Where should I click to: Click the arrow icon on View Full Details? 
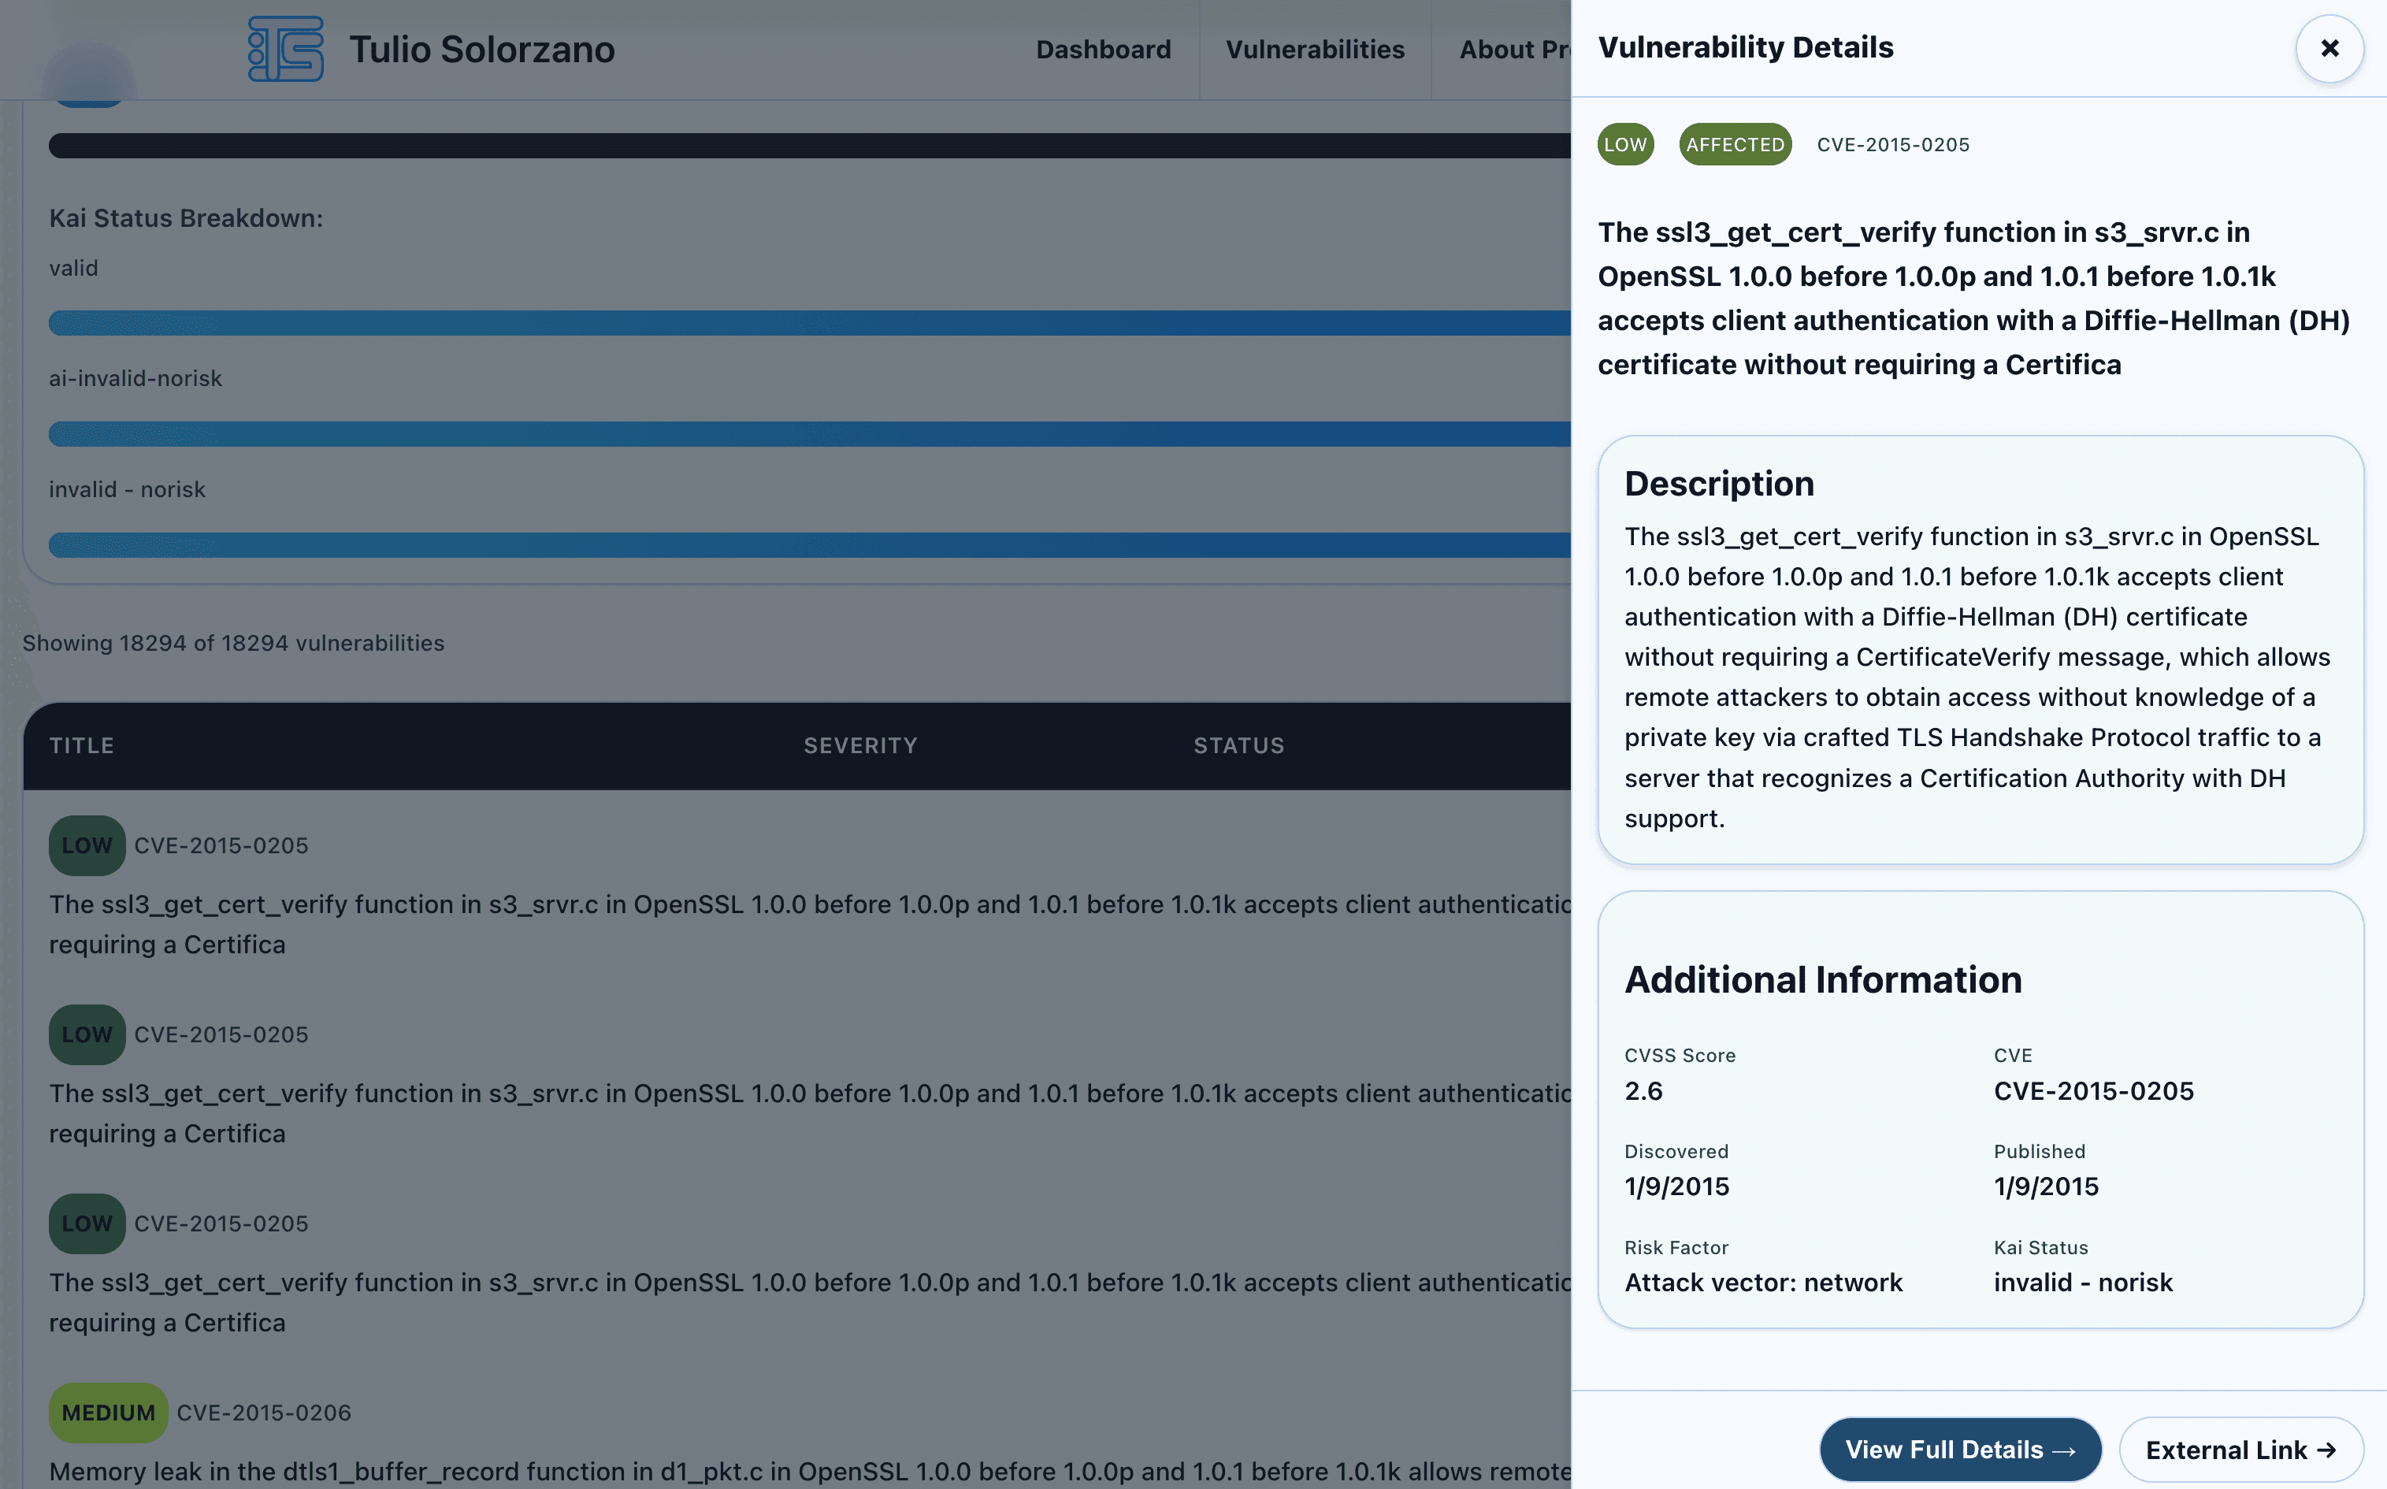point(2064,1449)
